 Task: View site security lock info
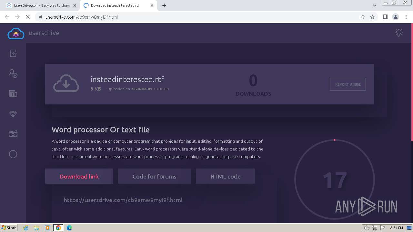pos(40,17)
